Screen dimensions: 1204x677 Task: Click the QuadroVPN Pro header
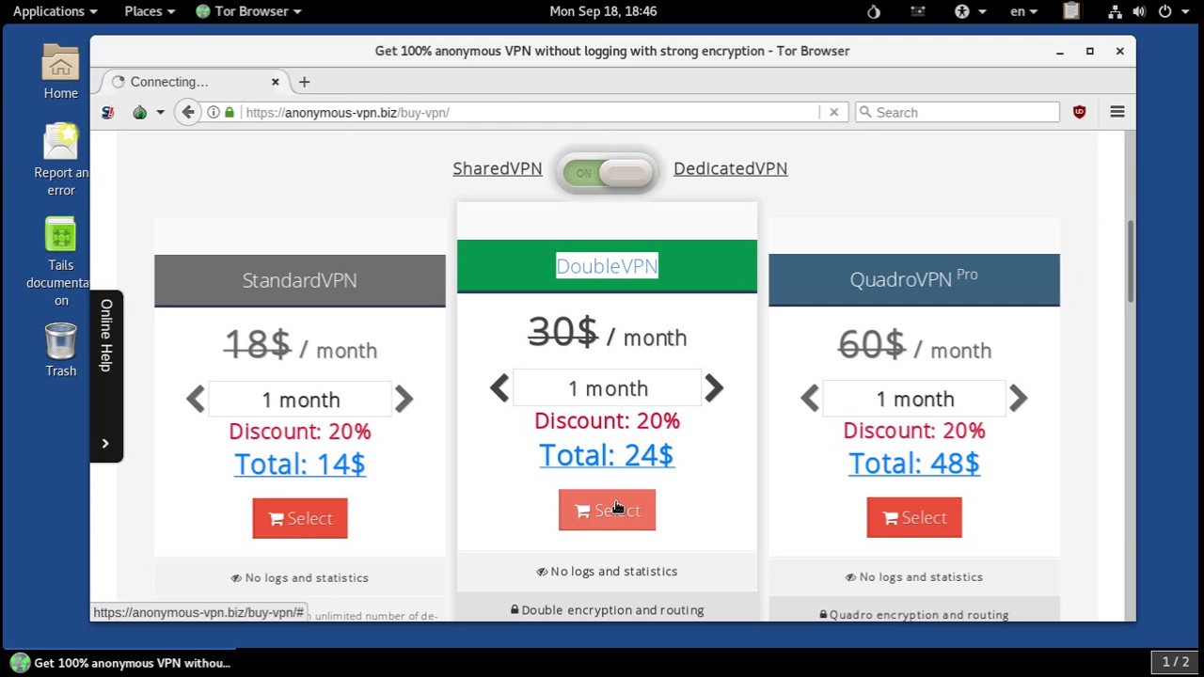click(x=914, y=279)
